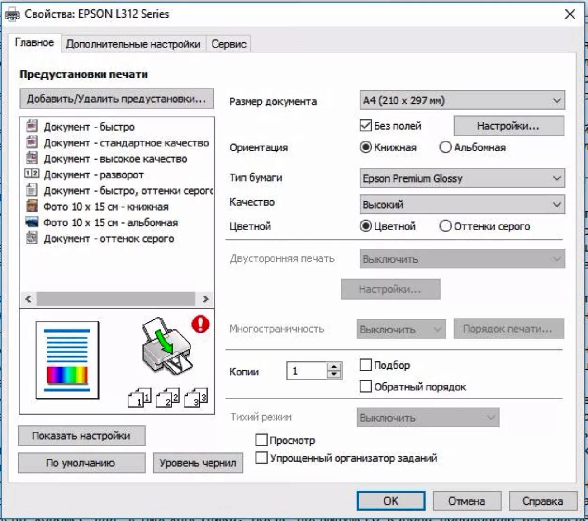Click the presets horizontal scrollbar track

pos(116,299)
